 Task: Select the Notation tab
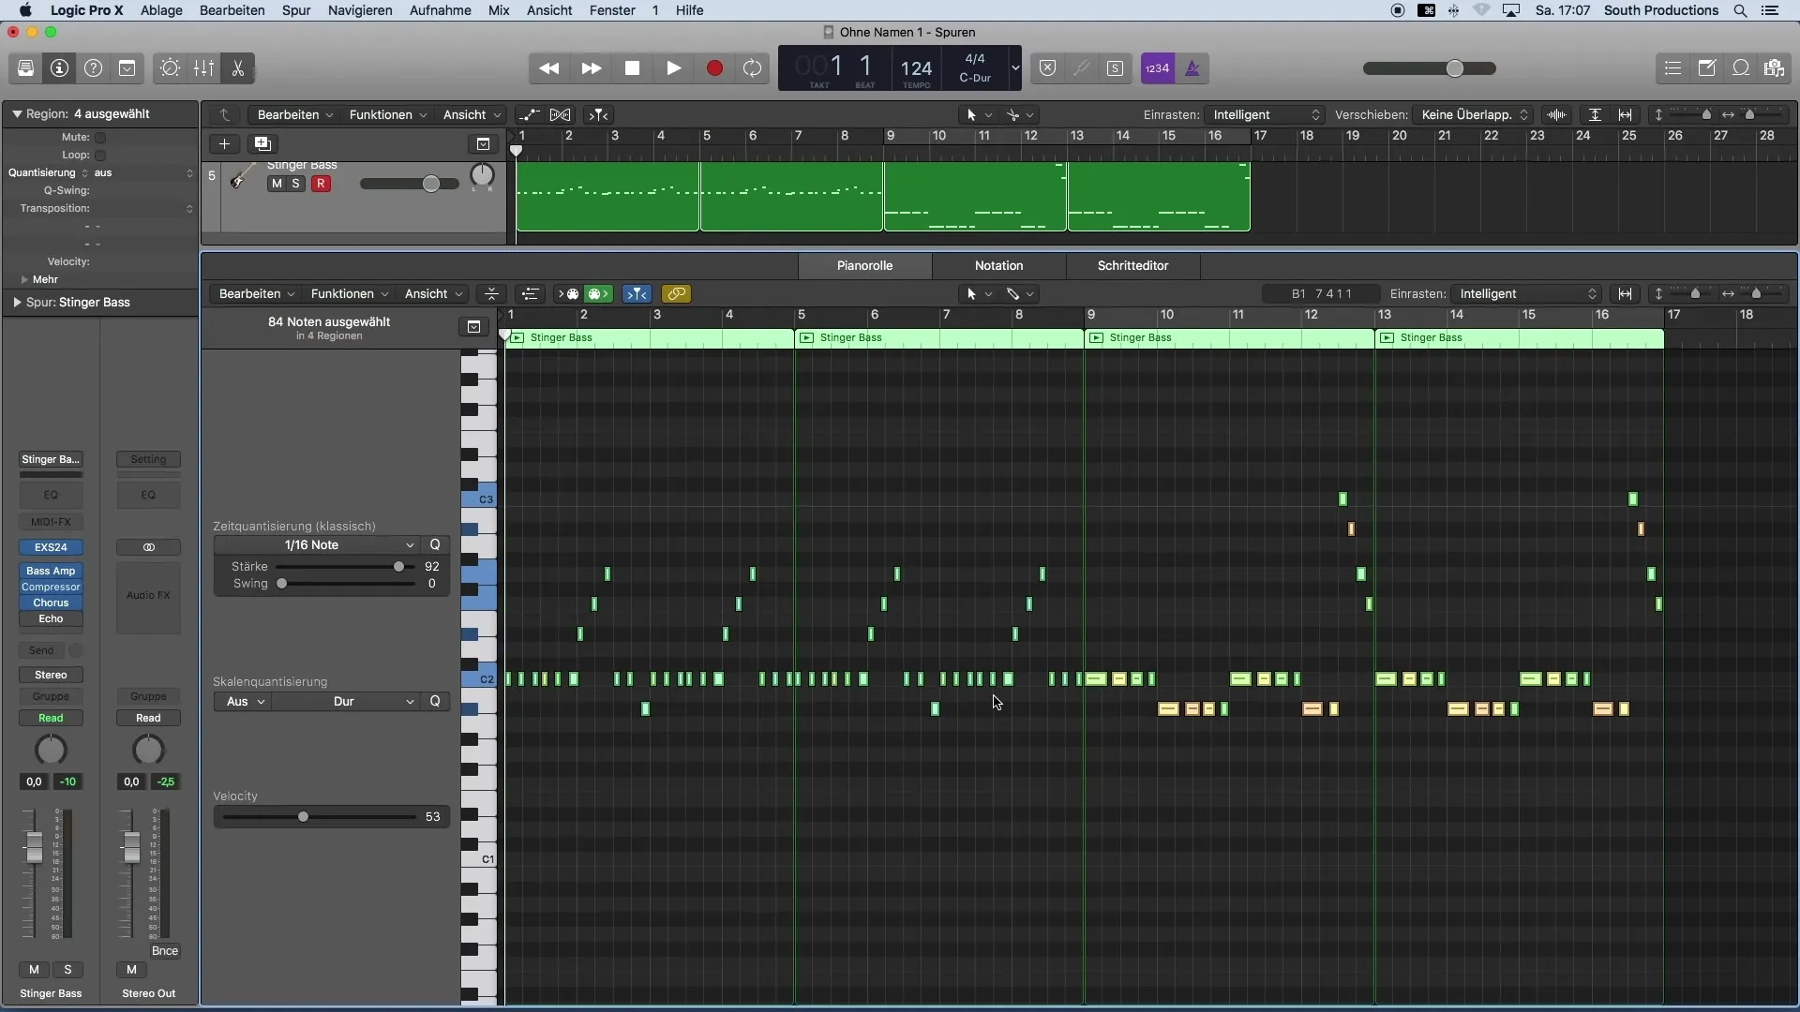click(x=998, y=266)
